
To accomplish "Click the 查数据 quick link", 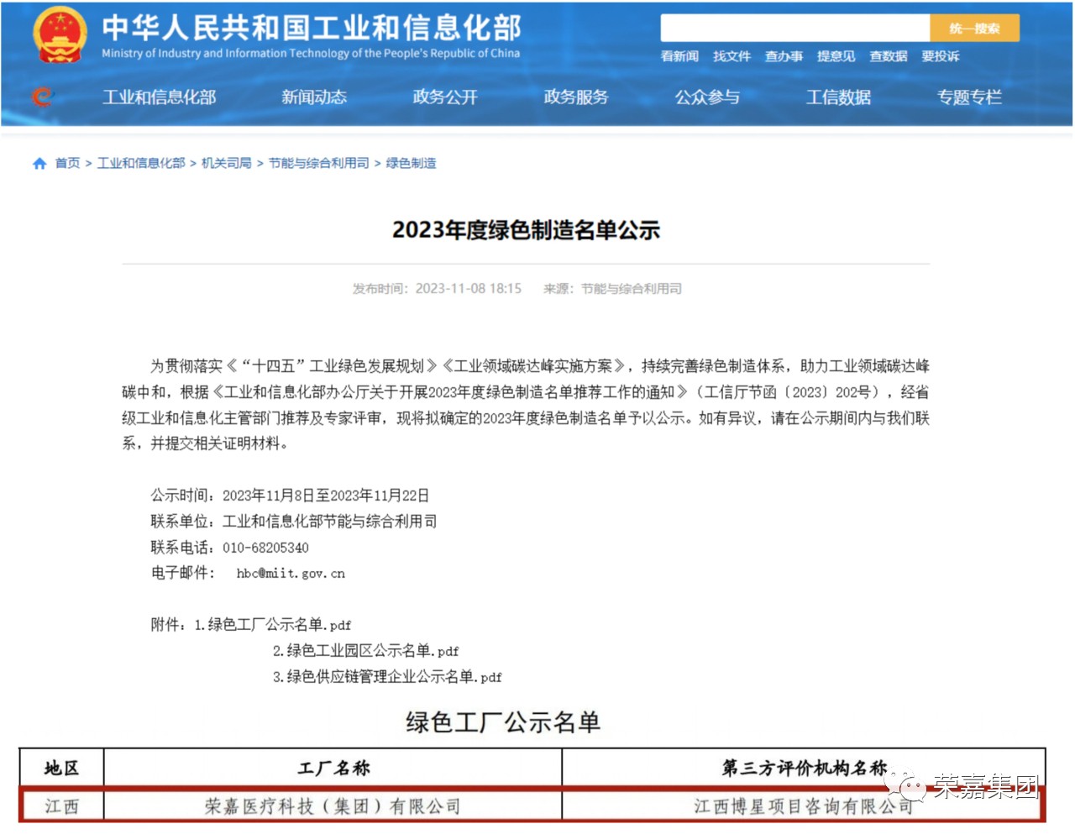I will point(888,56).
